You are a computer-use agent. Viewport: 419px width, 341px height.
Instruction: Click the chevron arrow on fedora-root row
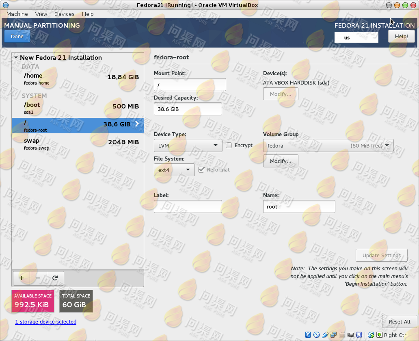(x=137, y=124)
